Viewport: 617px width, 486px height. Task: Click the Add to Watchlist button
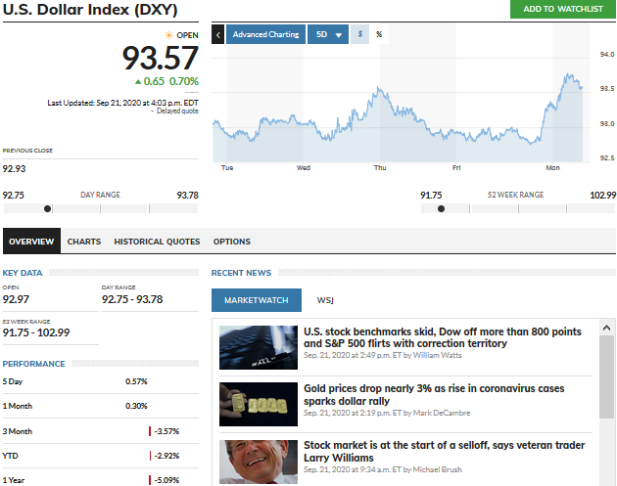563,9
